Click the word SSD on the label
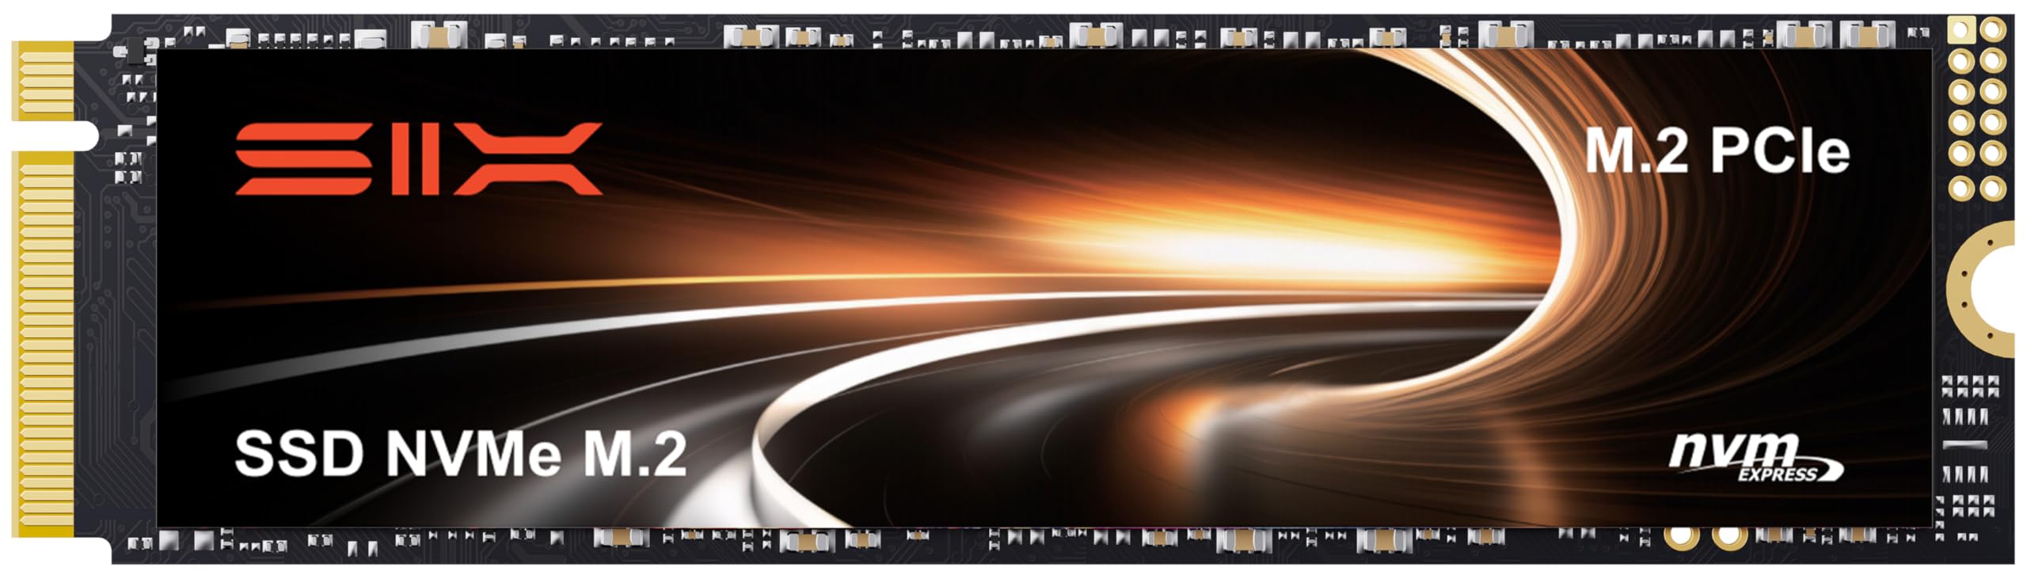Image resolution: width=2027 pixels, height=579 pixels. click(299, 455)
